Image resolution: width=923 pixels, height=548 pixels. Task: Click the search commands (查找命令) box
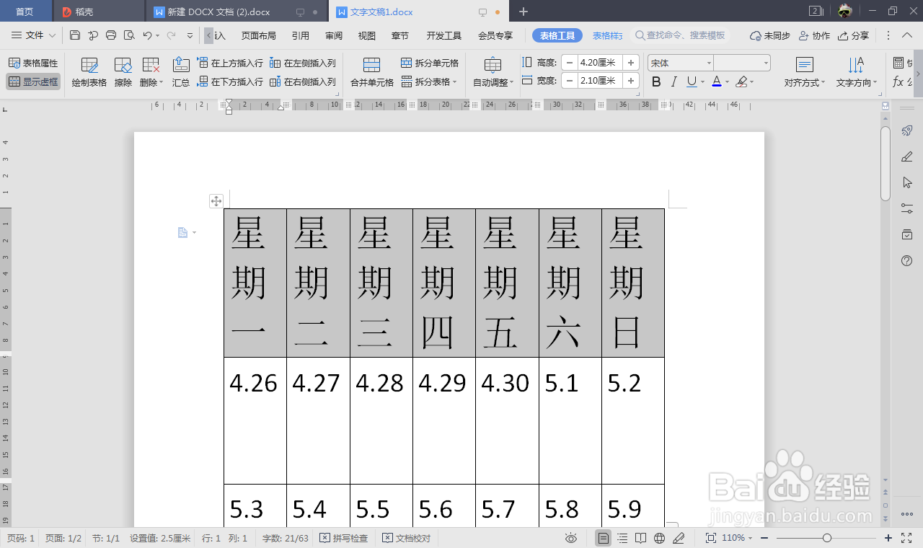tap(681, 35)
